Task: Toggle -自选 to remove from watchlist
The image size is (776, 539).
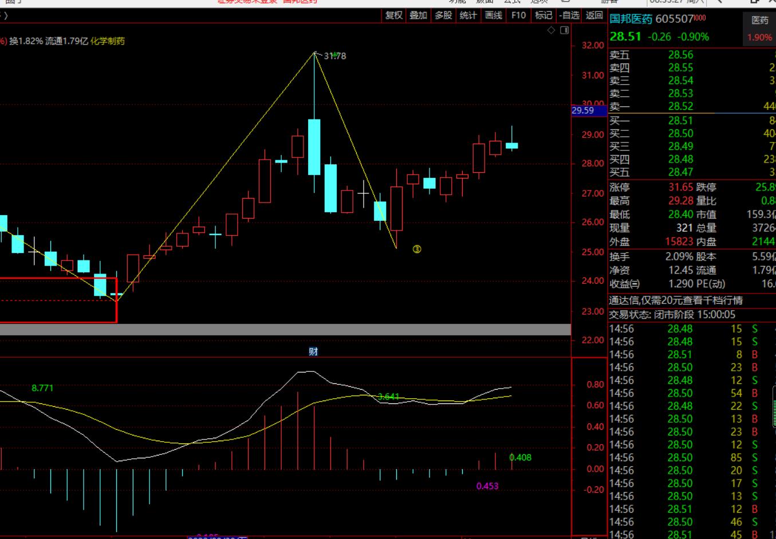Action: (569, 15)
